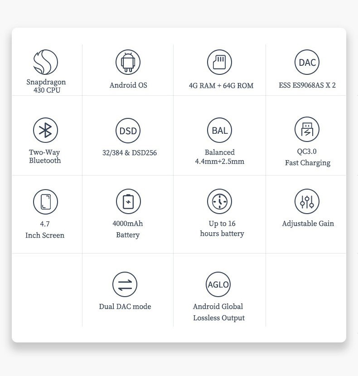
Task: Click the "ESS ES9068AS X 2" label
Action: [x=307, y=85]
